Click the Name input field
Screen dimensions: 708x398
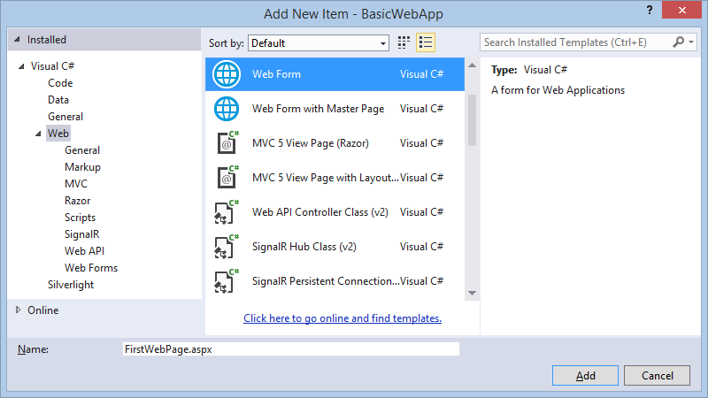click(x=290, y=349)
